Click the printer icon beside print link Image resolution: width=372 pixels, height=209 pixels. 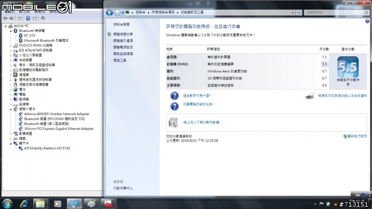click(x=309, y=96)
